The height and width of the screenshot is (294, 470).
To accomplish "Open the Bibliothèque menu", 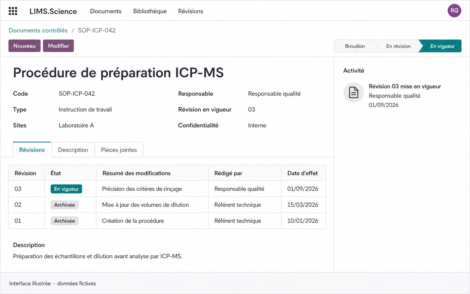I will tap(150, 11).
